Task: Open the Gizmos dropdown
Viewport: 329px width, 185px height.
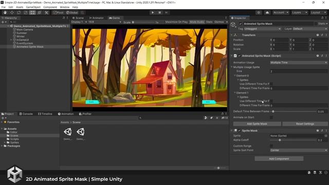Action: coord(221,22)
